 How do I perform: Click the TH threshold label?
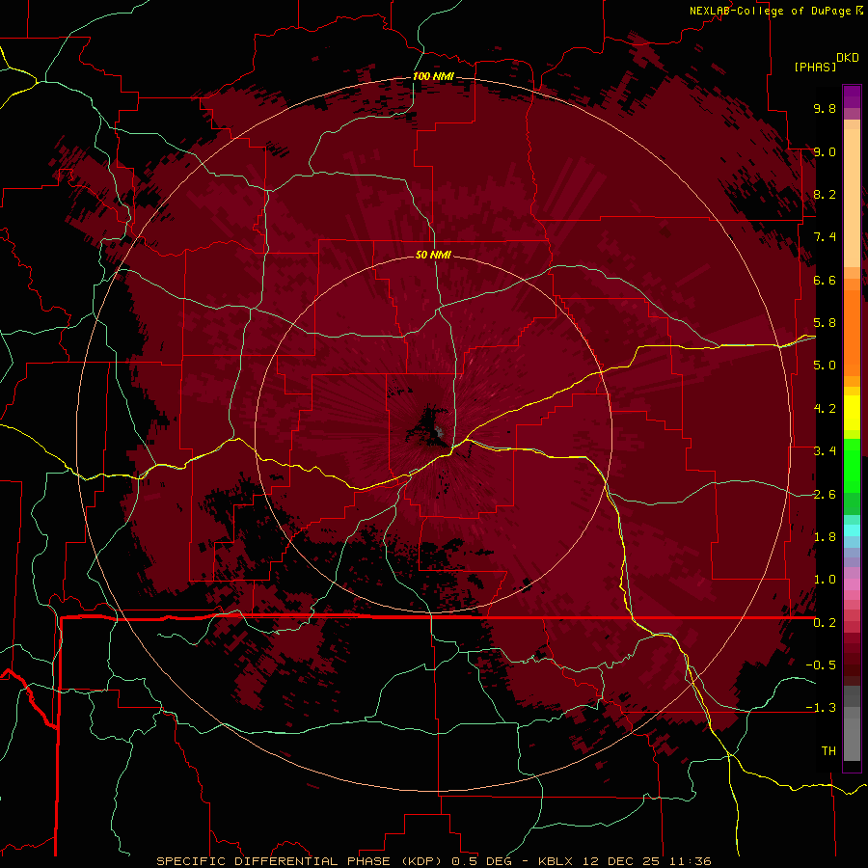[828, 751]
